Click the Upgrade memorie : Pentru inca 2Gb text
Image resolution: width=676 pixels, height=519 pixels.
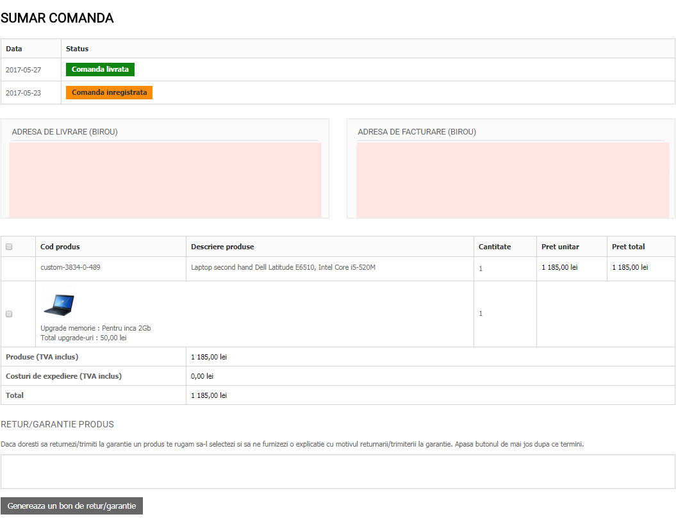click(95, 328)
